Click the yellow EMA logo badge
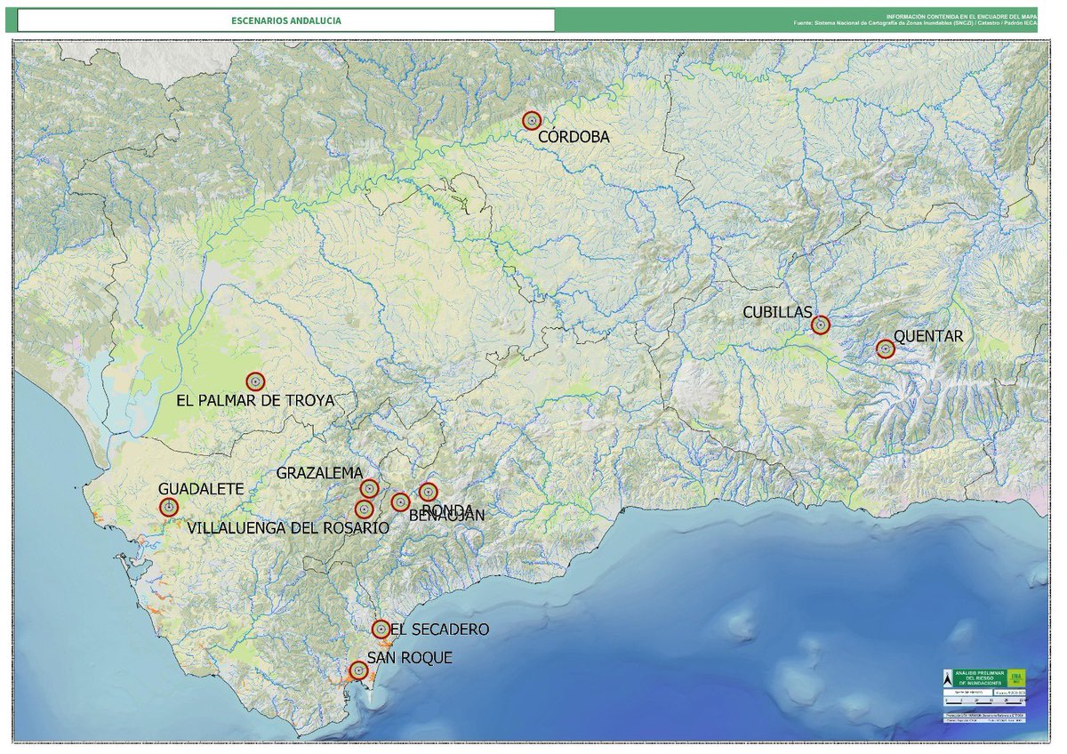Image resolution: width=1067 pixels, height=754 pixels. (1016, 678)
